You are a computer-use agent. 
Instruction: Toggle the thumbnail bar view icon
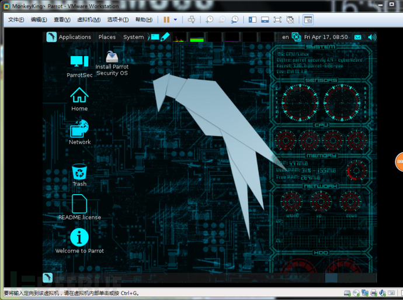coord(265,19)
